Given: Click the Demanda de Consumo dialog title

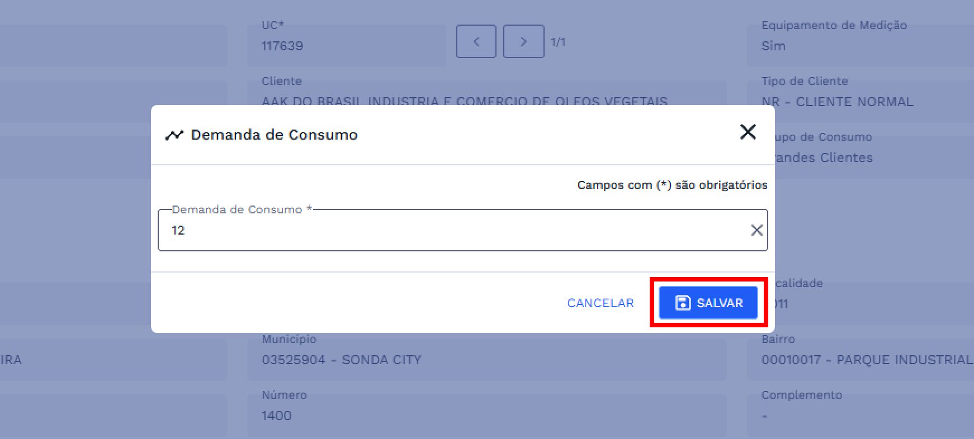Looking at the screenshot, I should pyautogui.click(x=274, y=135).
